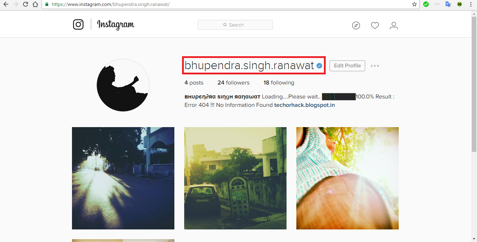
Task: Click the browser address bar URL
Action: [x=110, y=5]
